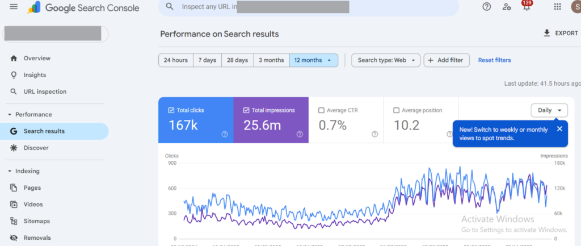Enable the Average CTR checkbox
This screenshot has width=581, height=246.
coord(322,110)
